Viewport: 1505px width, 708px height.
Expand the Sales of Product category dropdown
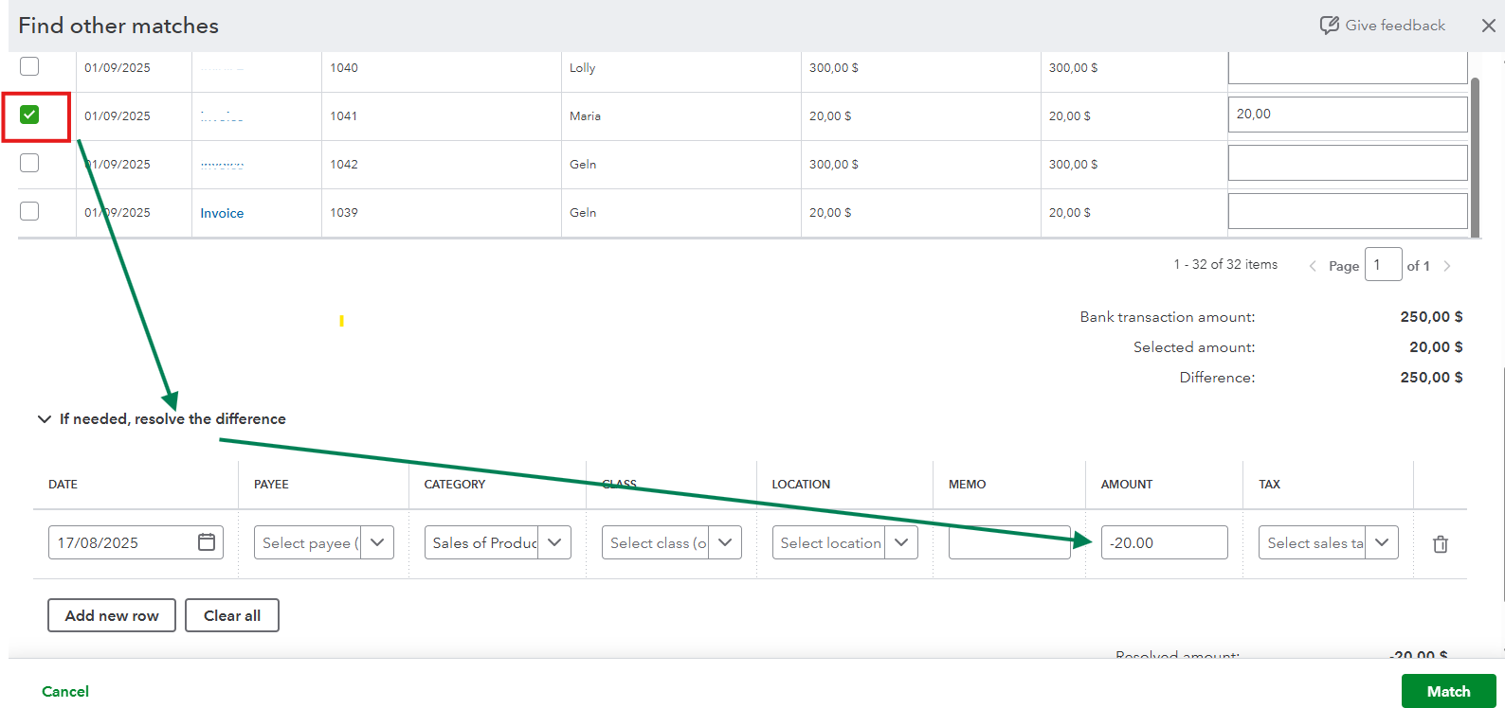(x=554, y=542)
